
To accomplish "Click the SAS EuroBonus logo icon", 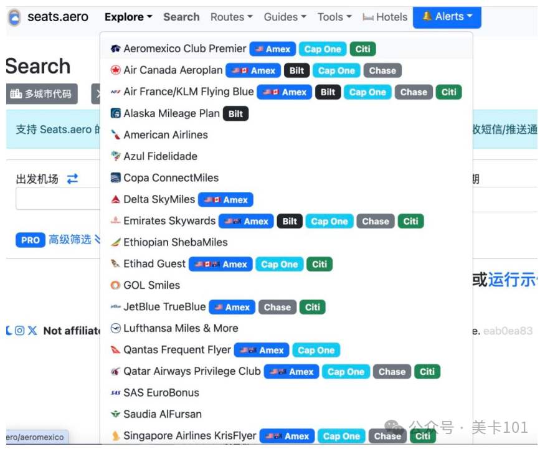I will pos(115,393).
